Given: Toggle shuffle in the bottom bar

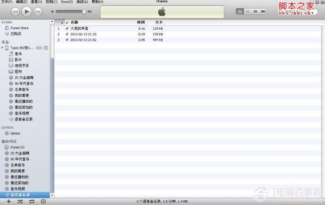Looking at the screenshot, I should tap(20, 202).
